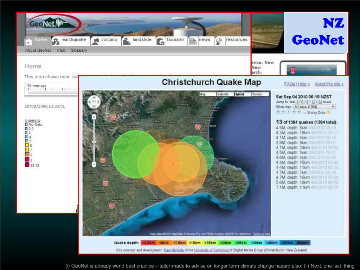
Task: Click the Intensity 10-12 legend swatch
Action: 27,165
